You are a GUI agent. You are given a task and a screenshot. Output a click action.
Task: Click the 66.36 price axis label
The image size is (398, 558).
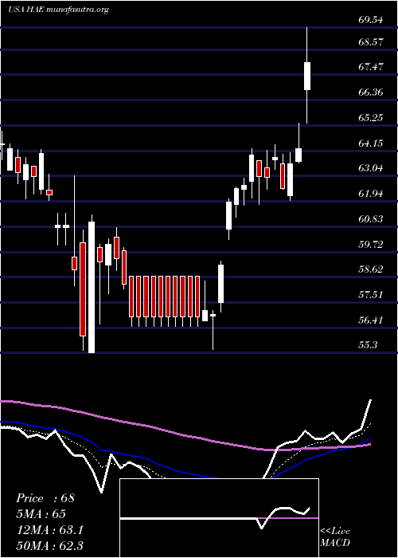point(371,92)
